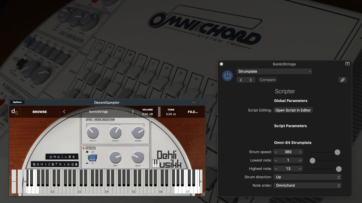Click the EFFECTS label
The image size is (362, 203).
click(90, 148)
